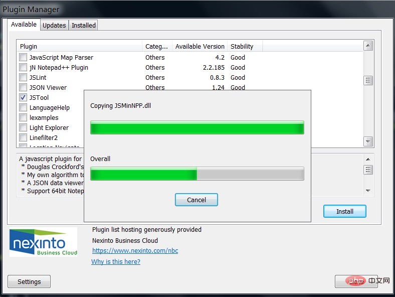
Task: Check the jN Notepad++ Plugin box
Action: [23, 67]
